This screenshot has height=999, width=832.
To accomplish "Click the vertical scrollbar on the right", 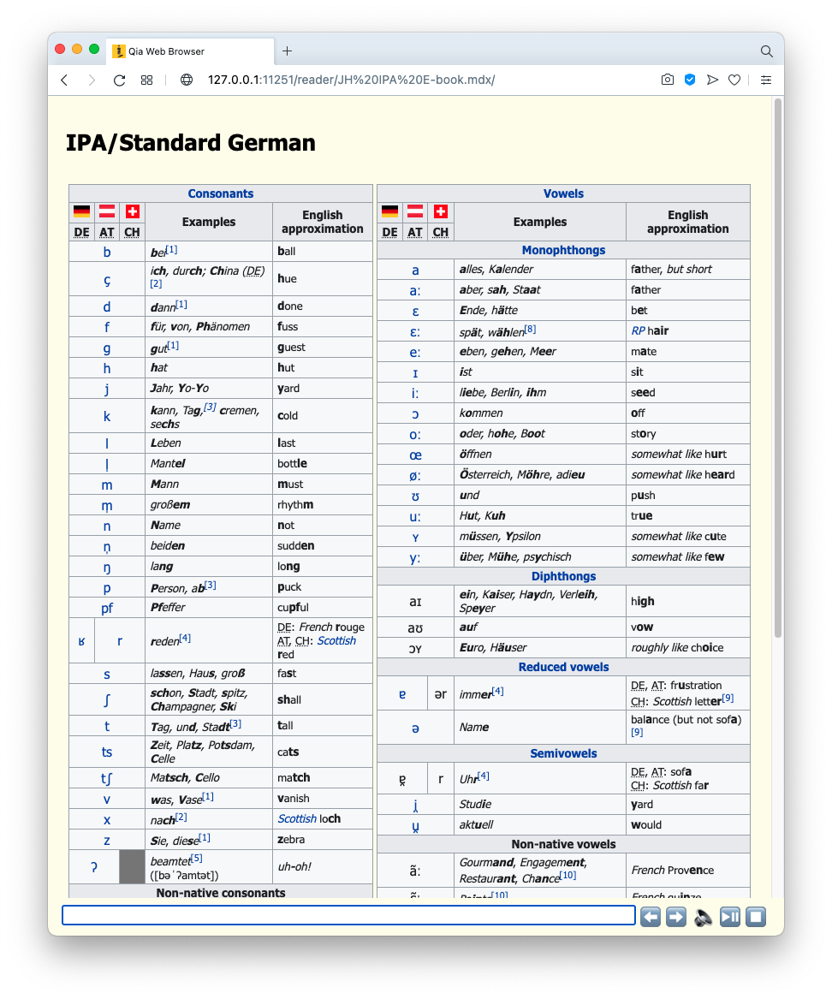I will (777, 368).
